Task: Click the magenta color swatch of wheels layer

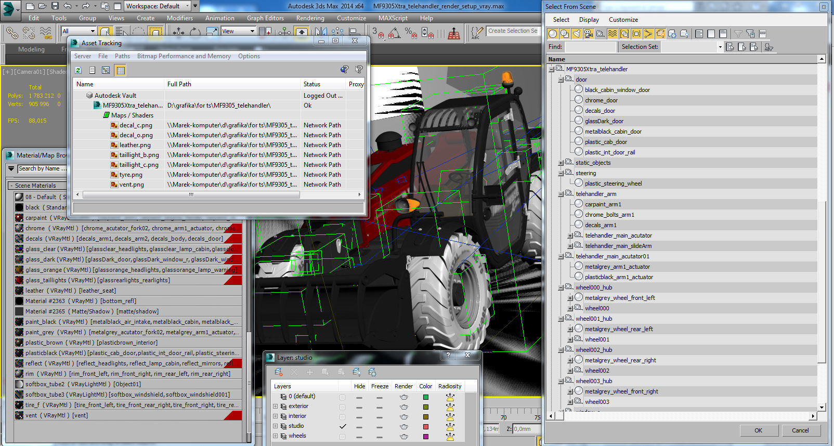Action: [x=426, y=437]
